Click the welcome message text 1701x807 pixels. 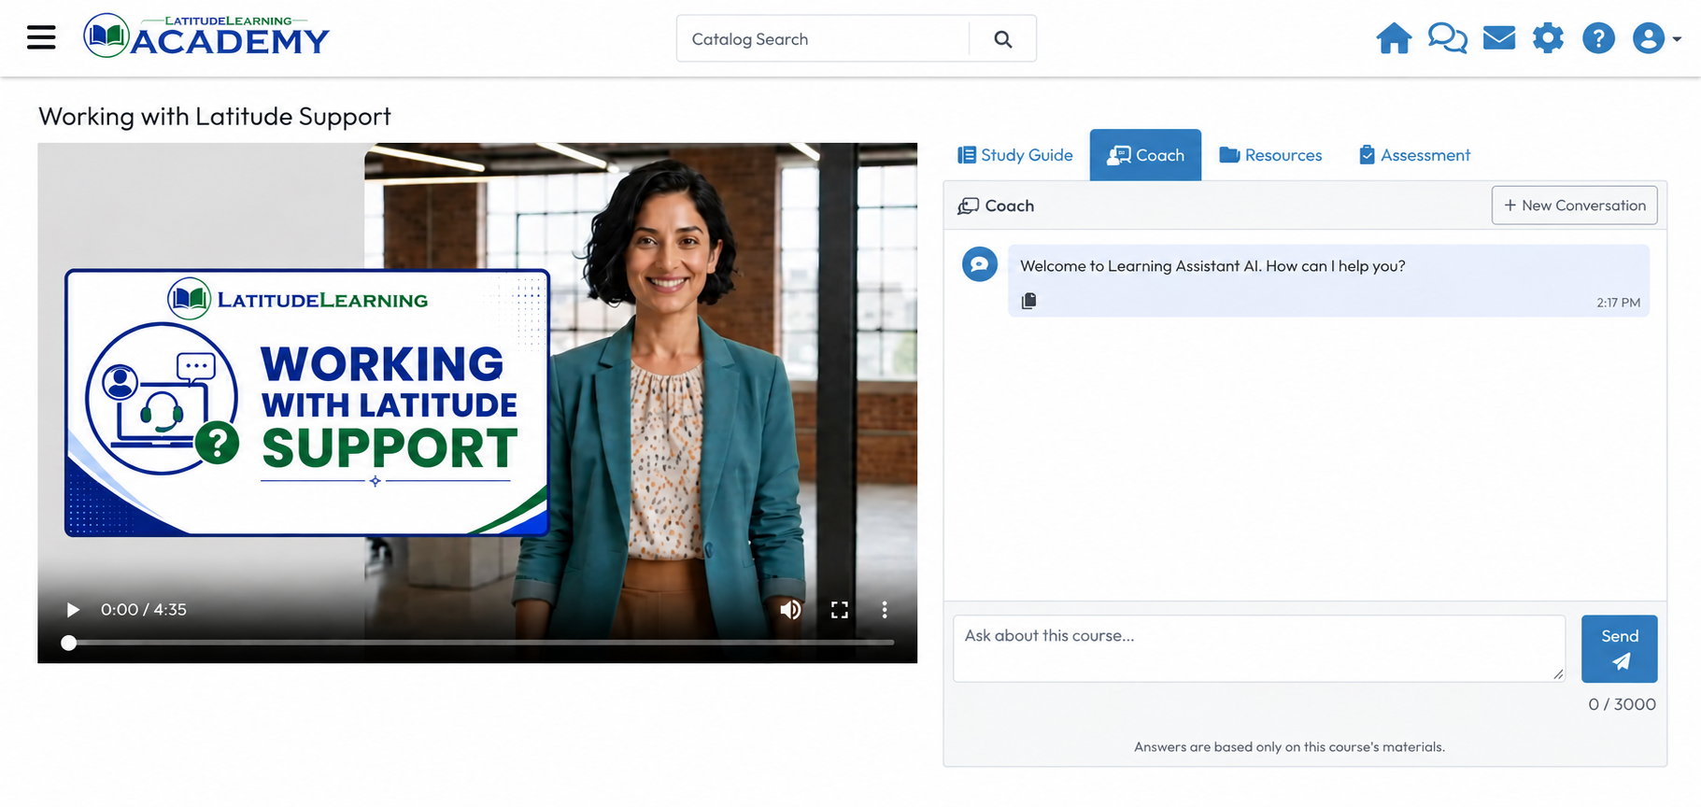tap(1212, 266)
